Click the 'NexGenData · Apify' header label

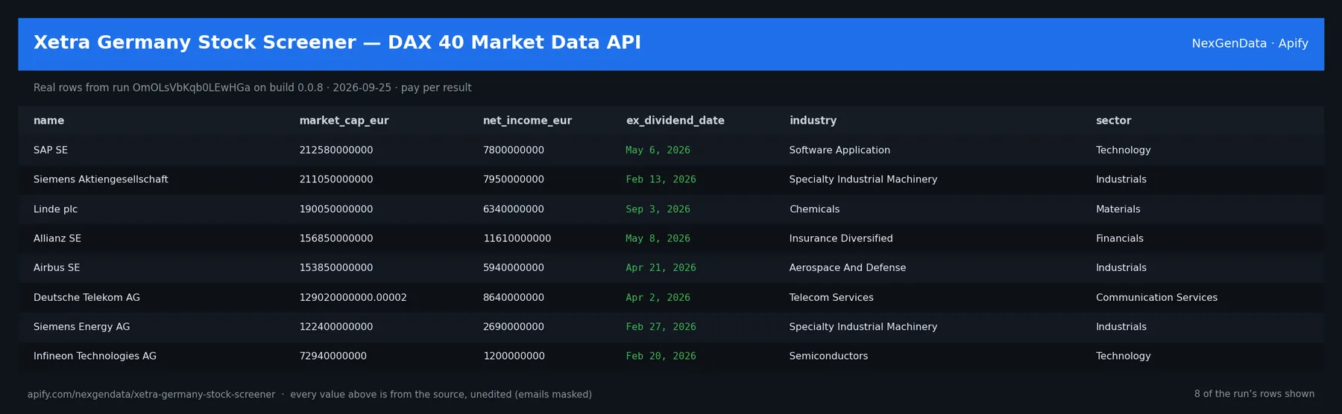(1250, 43)
